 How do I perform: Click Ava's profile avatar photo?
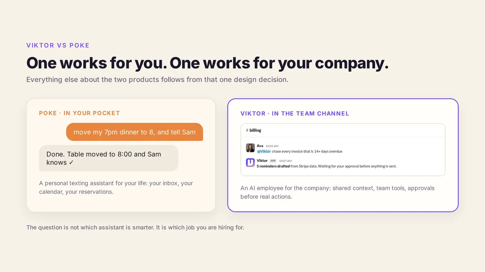coord(250,148)
